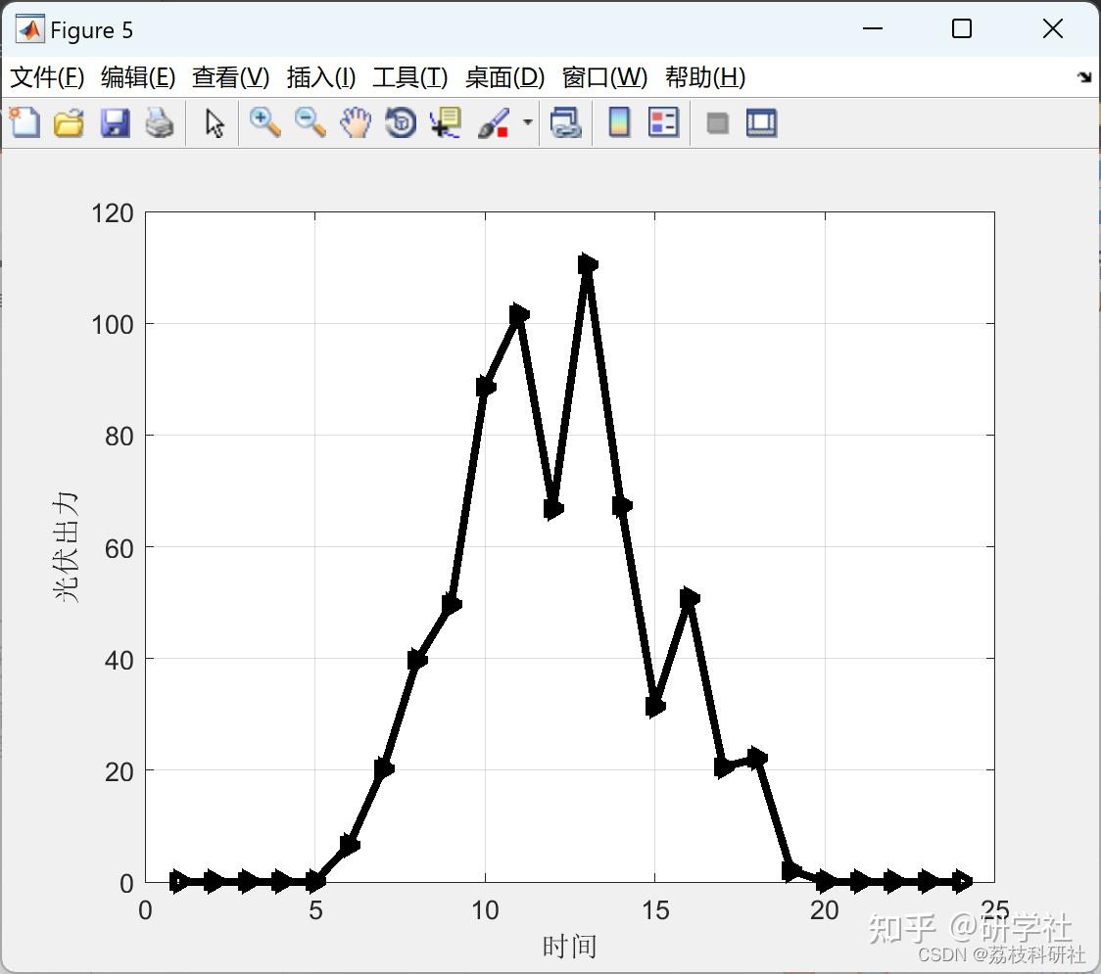Save the current figure

[115, 122]
